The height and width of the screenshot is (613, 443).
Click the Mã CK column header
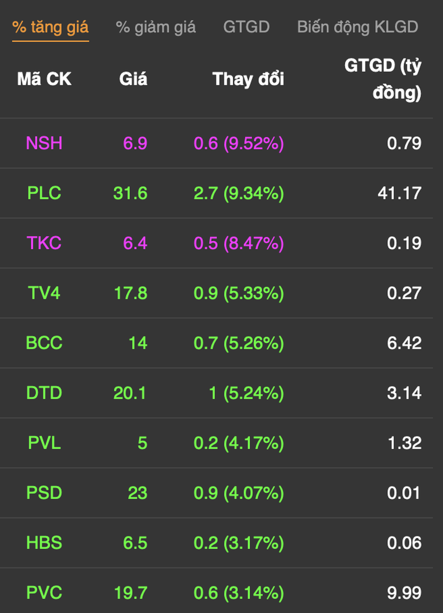[x=44, y=79]
